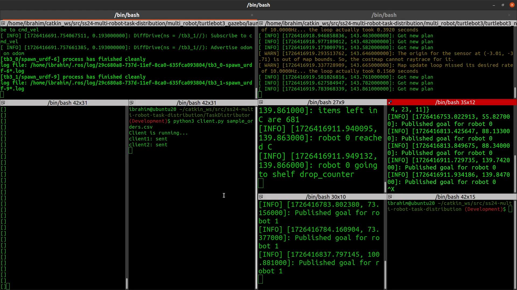Image resolution: width=517 pixels, height=290 pixels.
Task: Open group icon of /bin/bash 42x15 pane
Action: tap(390, 197)
